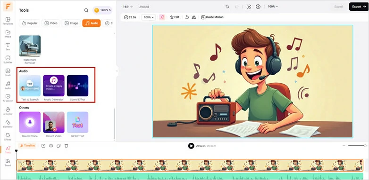Zoom out the timeline with the minus

point(344,146)
